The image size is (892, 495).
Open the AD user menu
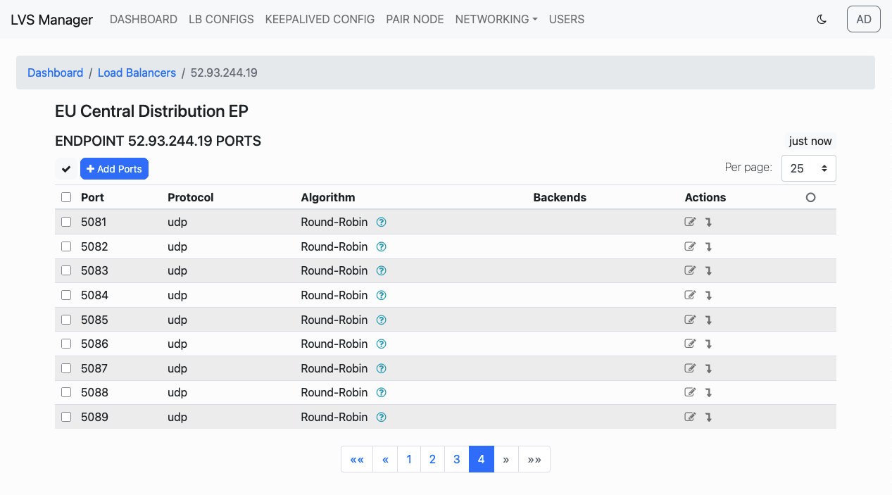864,19
